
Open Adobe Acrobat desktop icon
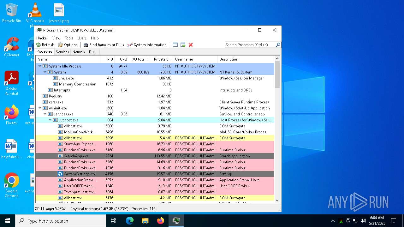click(x=12, y=83)
